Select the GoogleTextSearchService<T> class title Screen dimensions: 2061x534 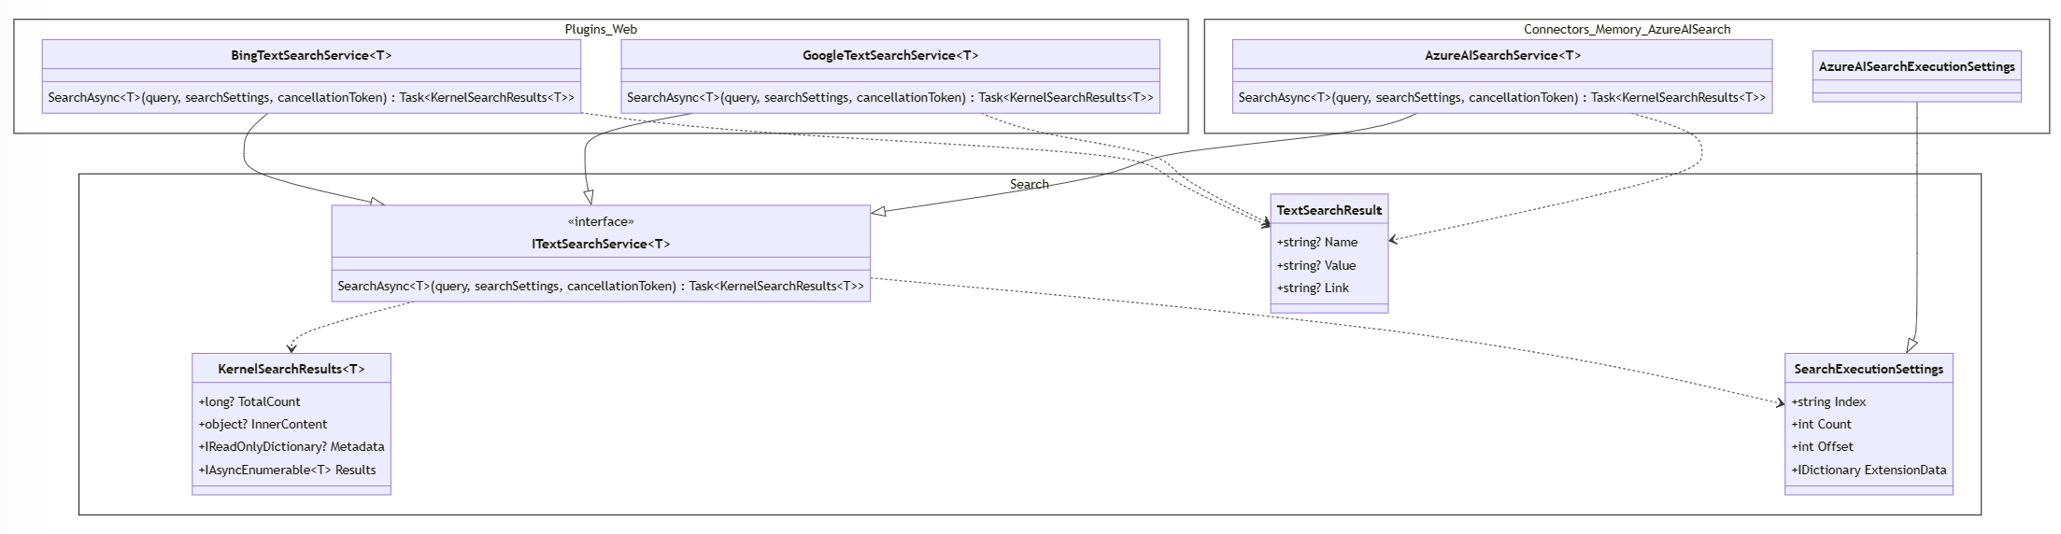890,55
